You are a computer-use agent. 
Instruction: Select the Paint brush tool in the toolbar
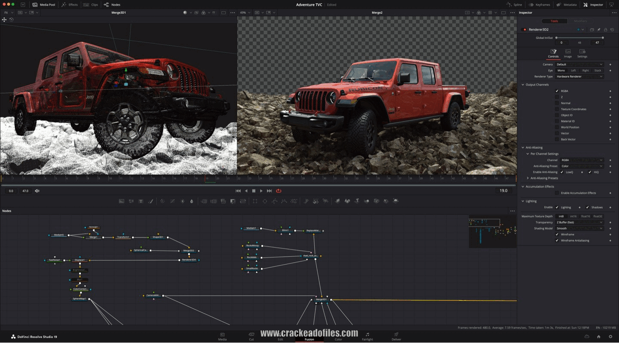tap(150, 201)
